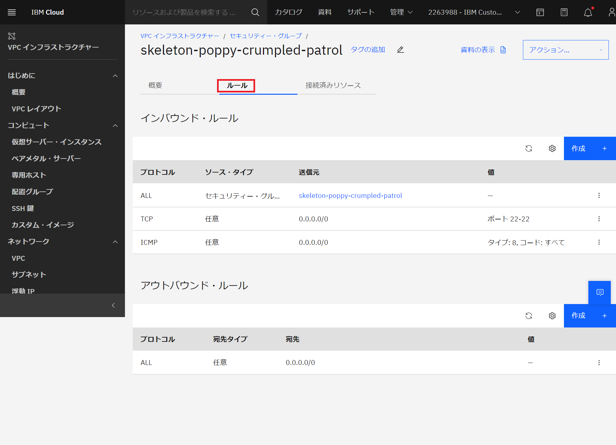Open overflow menu for the outbound ALL rule
The width and height of the screenshot is (616, 445).
pyautogui.click(x=599, y=363)
